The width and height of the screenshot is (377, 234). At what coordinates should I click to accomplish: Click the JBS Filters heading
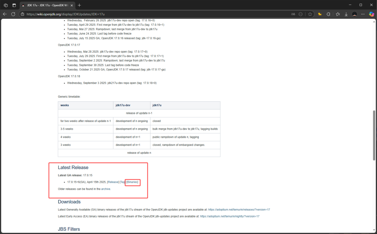click(69, 229)
